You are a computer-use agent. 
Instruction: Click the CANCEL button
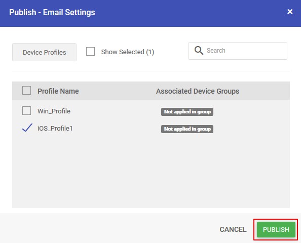coord(233,229)
